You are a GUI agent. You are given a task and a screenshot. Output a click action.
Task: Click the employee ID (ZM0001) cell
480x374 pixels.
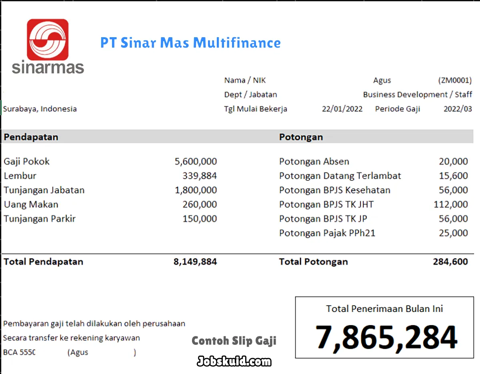(x=455, y=80)
